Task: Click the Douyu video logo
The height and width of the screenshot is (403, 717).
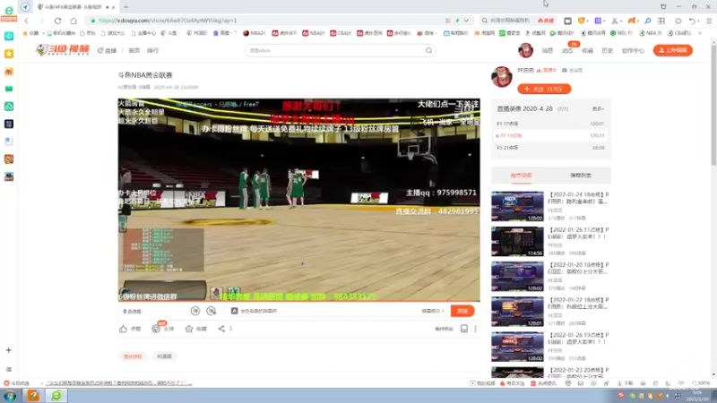Action: 62,50
